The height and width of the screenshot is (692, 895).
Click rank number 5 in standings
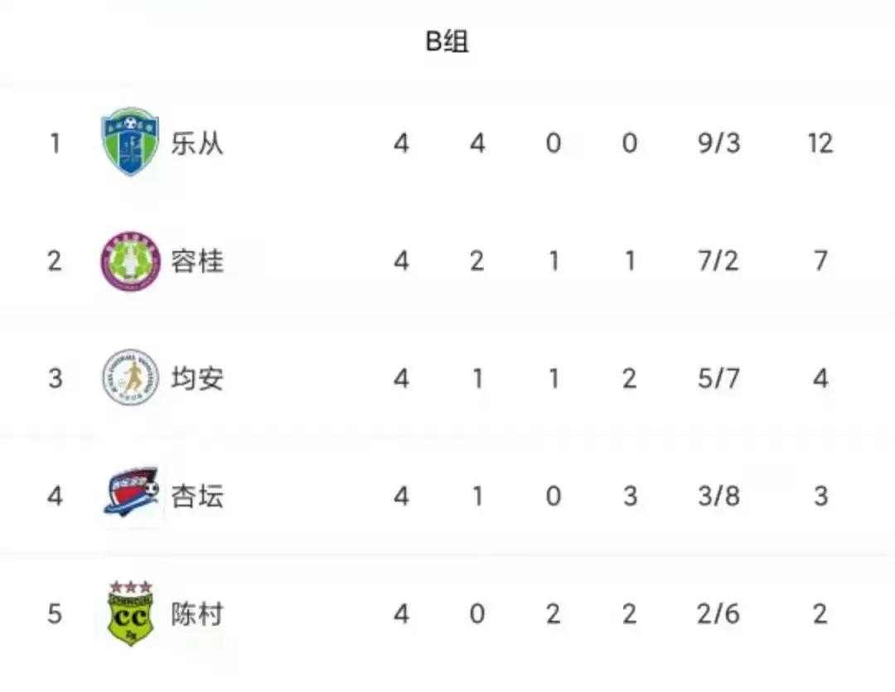coord(55,614)
